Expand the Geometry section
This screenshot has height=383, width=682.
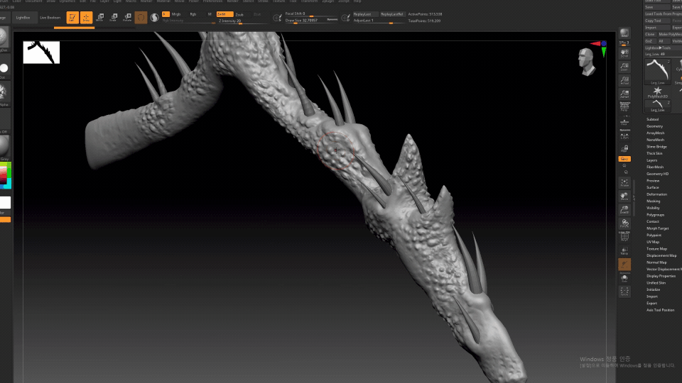coord(654,126)
